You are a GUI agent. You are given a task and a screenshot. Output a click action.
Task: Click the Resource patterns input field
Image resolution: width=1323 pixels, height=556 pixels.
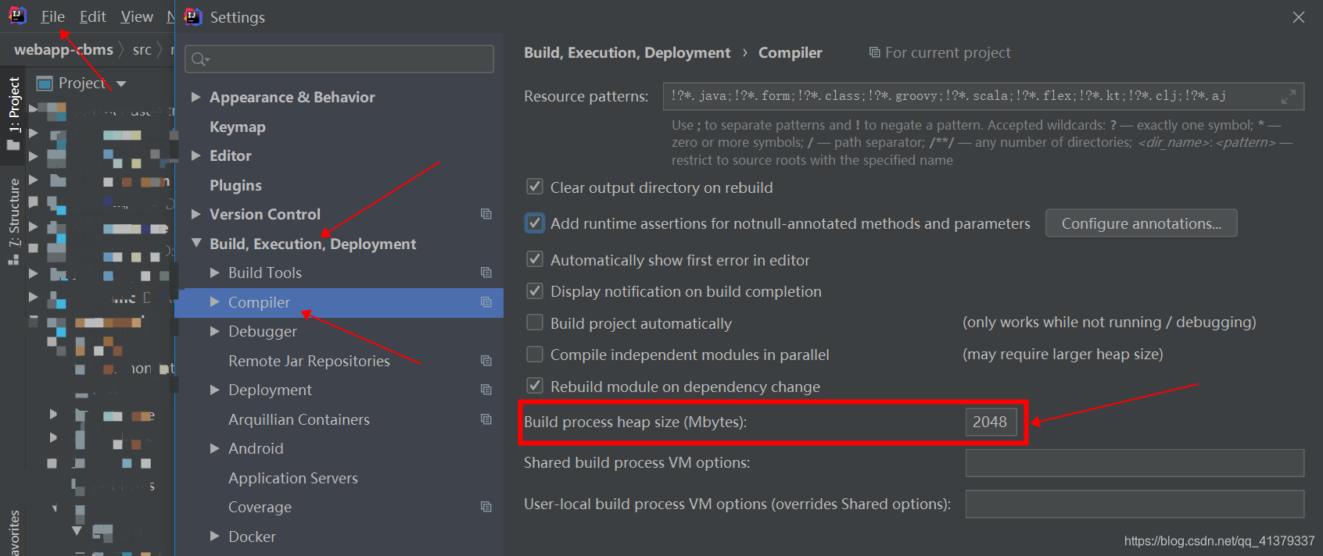[983, 97]
